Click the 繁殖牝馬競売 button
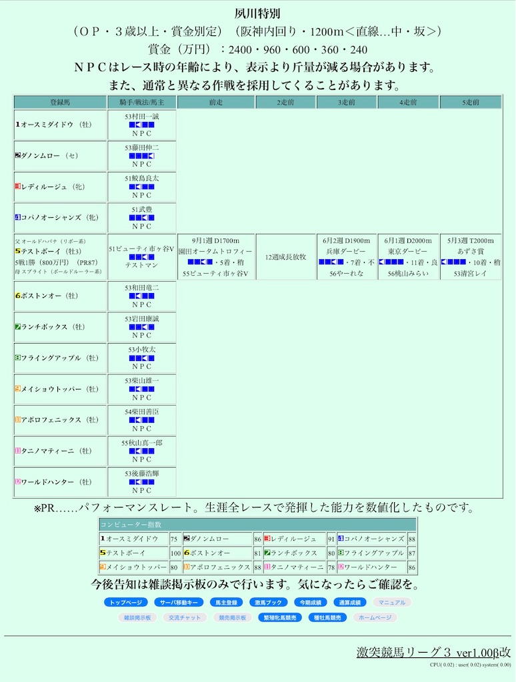This screenshot has width=516, height=682. [x=280, y=617]
